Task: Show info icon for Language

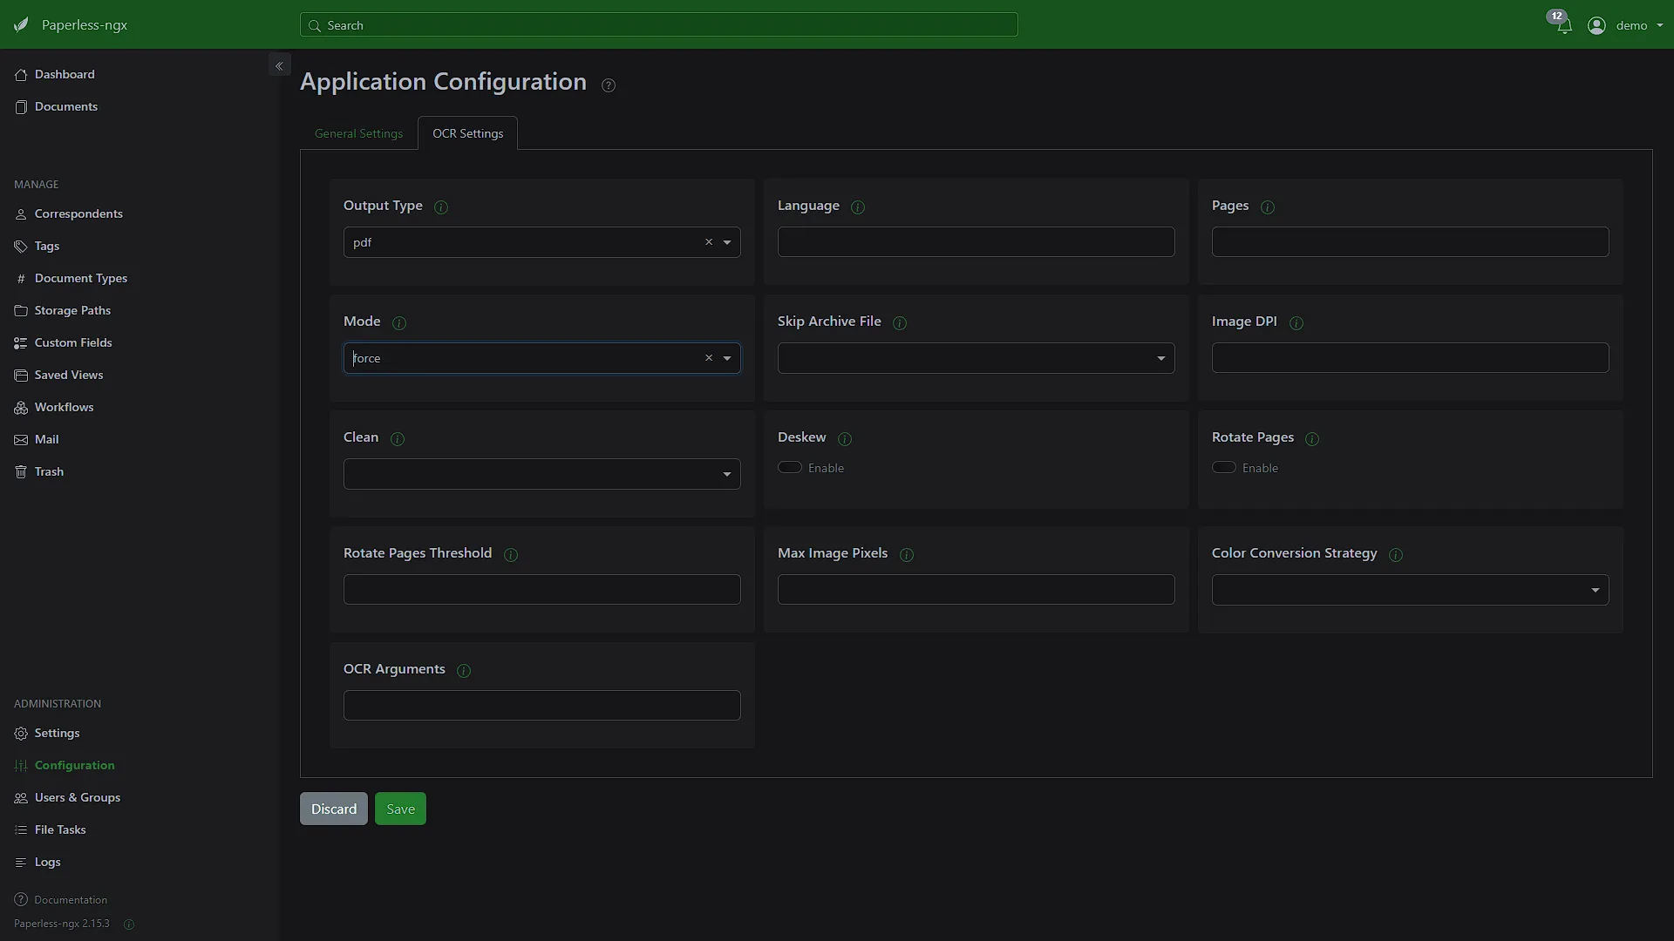Action: coord(858,207)
